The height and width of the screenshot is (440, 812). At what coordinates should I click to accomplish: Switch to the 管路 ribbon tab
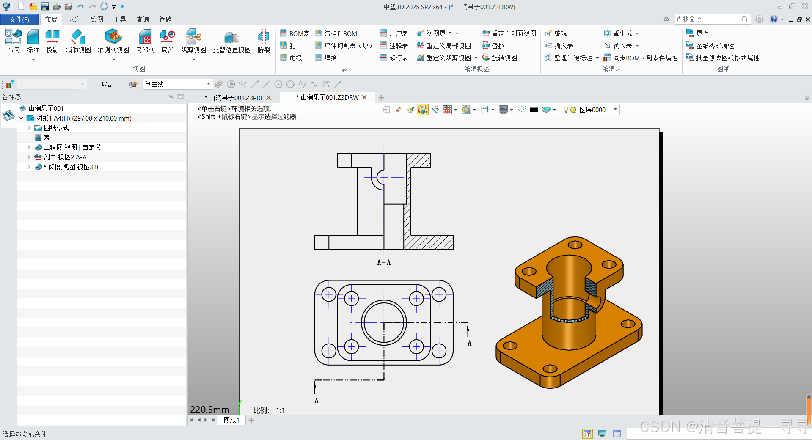point(165,19)
